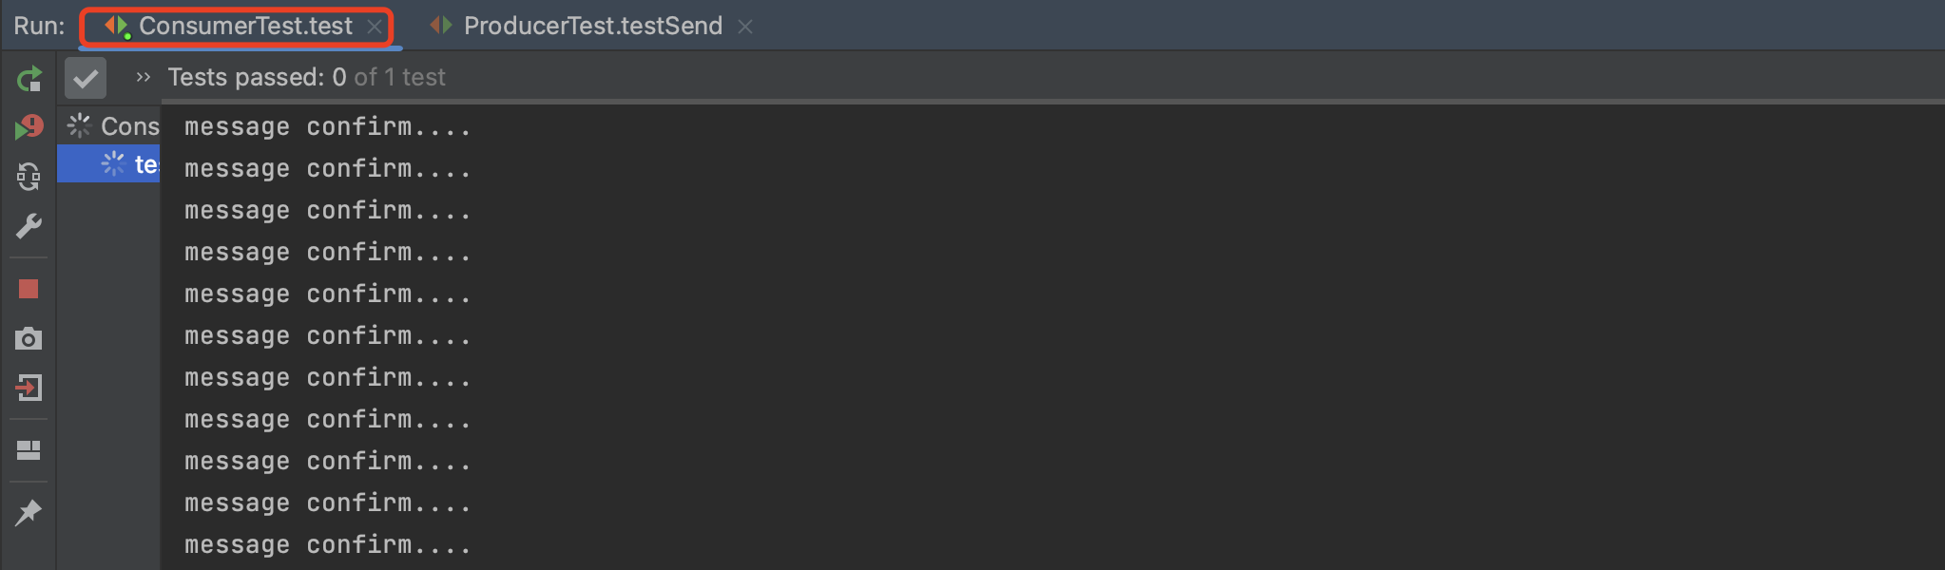Open the wrench settings menu
Viewport: 1945px width, 570px height.
coord(29,226)
